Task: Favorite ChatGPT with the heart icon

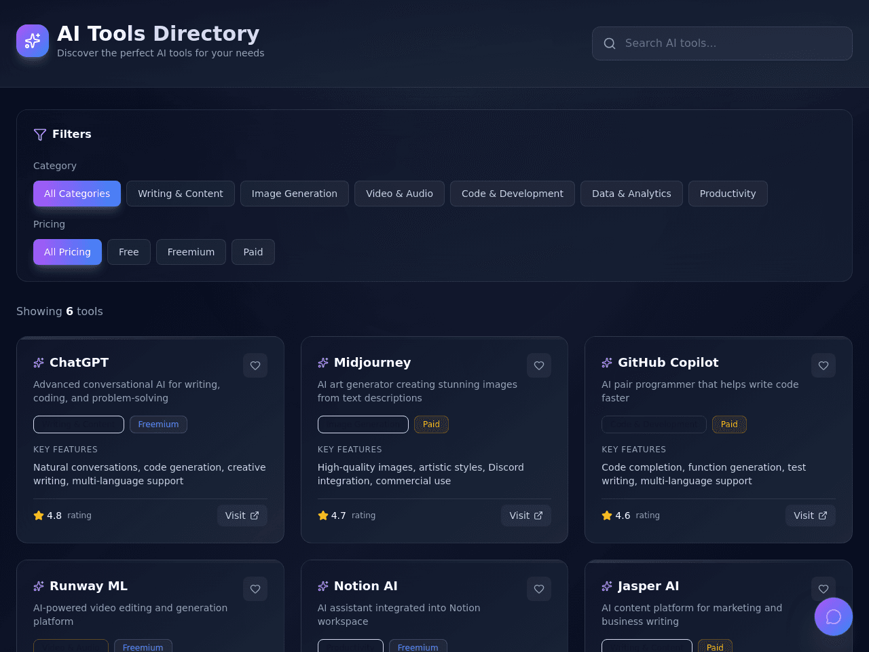Action: click(255, 365)
